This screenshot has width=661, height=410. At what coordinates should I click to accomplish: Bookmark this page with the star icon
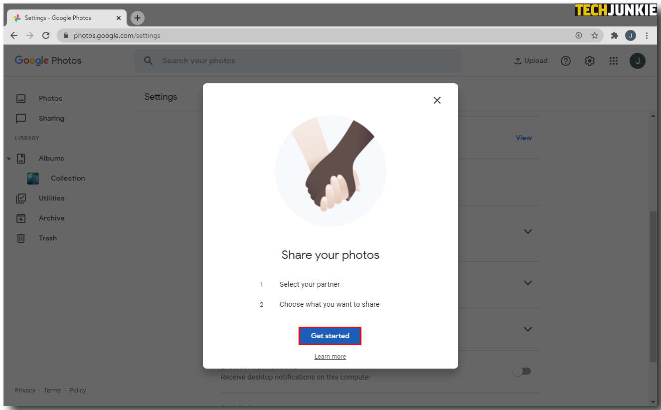595,35
